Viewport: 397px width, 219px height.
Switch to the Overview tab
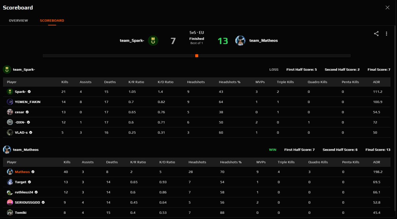19,20
